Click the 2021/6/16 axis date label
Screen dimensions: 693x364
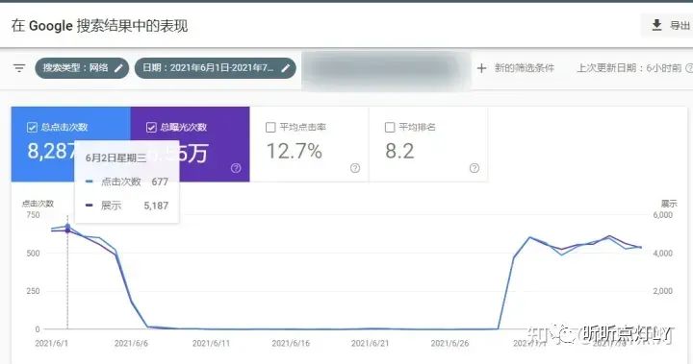tap(291, 343)
